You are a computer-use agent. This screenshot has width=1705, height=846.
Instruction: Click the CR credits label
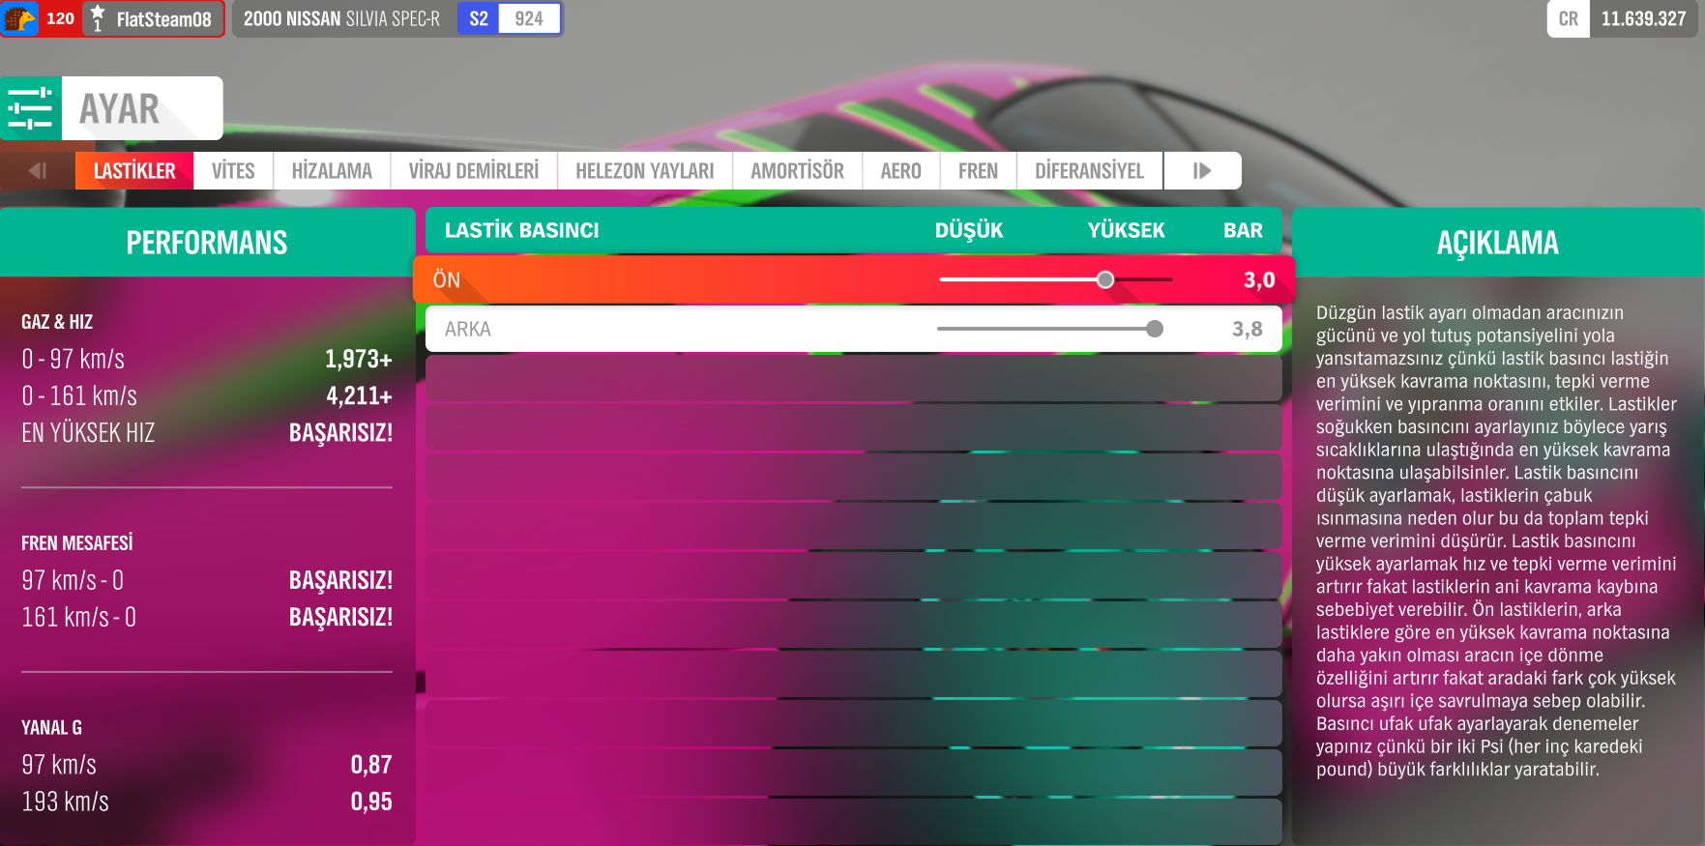pos(1569,19)
